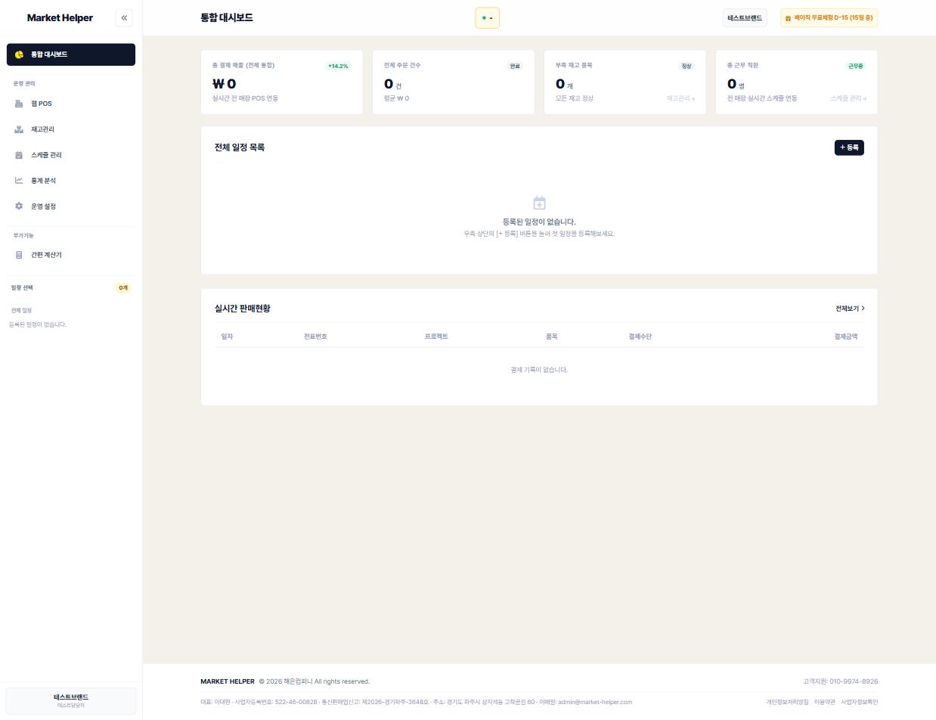
Task: Collapse the sidebar with the double-chevron button
Action: point(124,18)
